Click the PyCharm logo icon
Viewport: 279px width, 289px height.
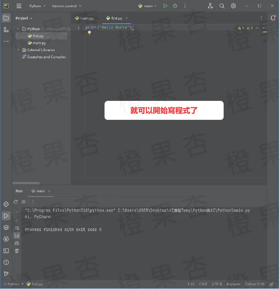point(6,6)
